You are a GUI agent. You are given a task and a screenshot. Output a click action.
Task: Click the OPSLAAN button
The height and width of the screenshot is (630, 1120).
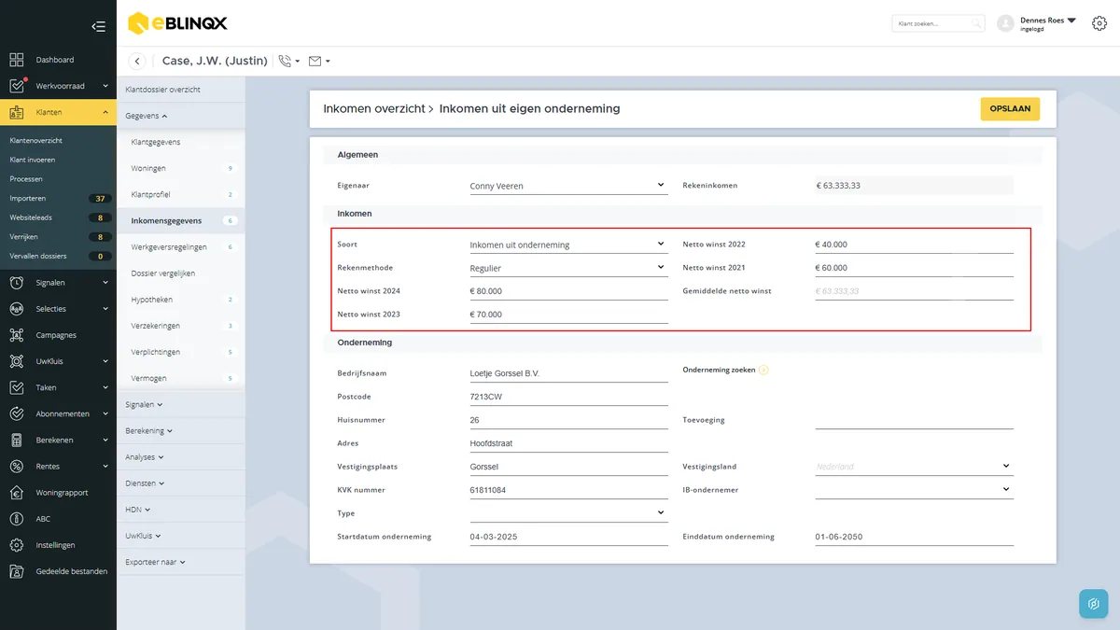pyautogui.click(x=1010, y=108)
